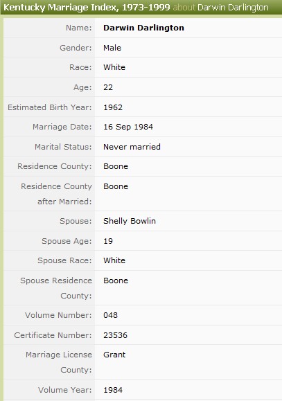This screenshot has height=401, width=282.
Task: Click the Kentucky Marriage Index header title
Action: coord(87,7)
